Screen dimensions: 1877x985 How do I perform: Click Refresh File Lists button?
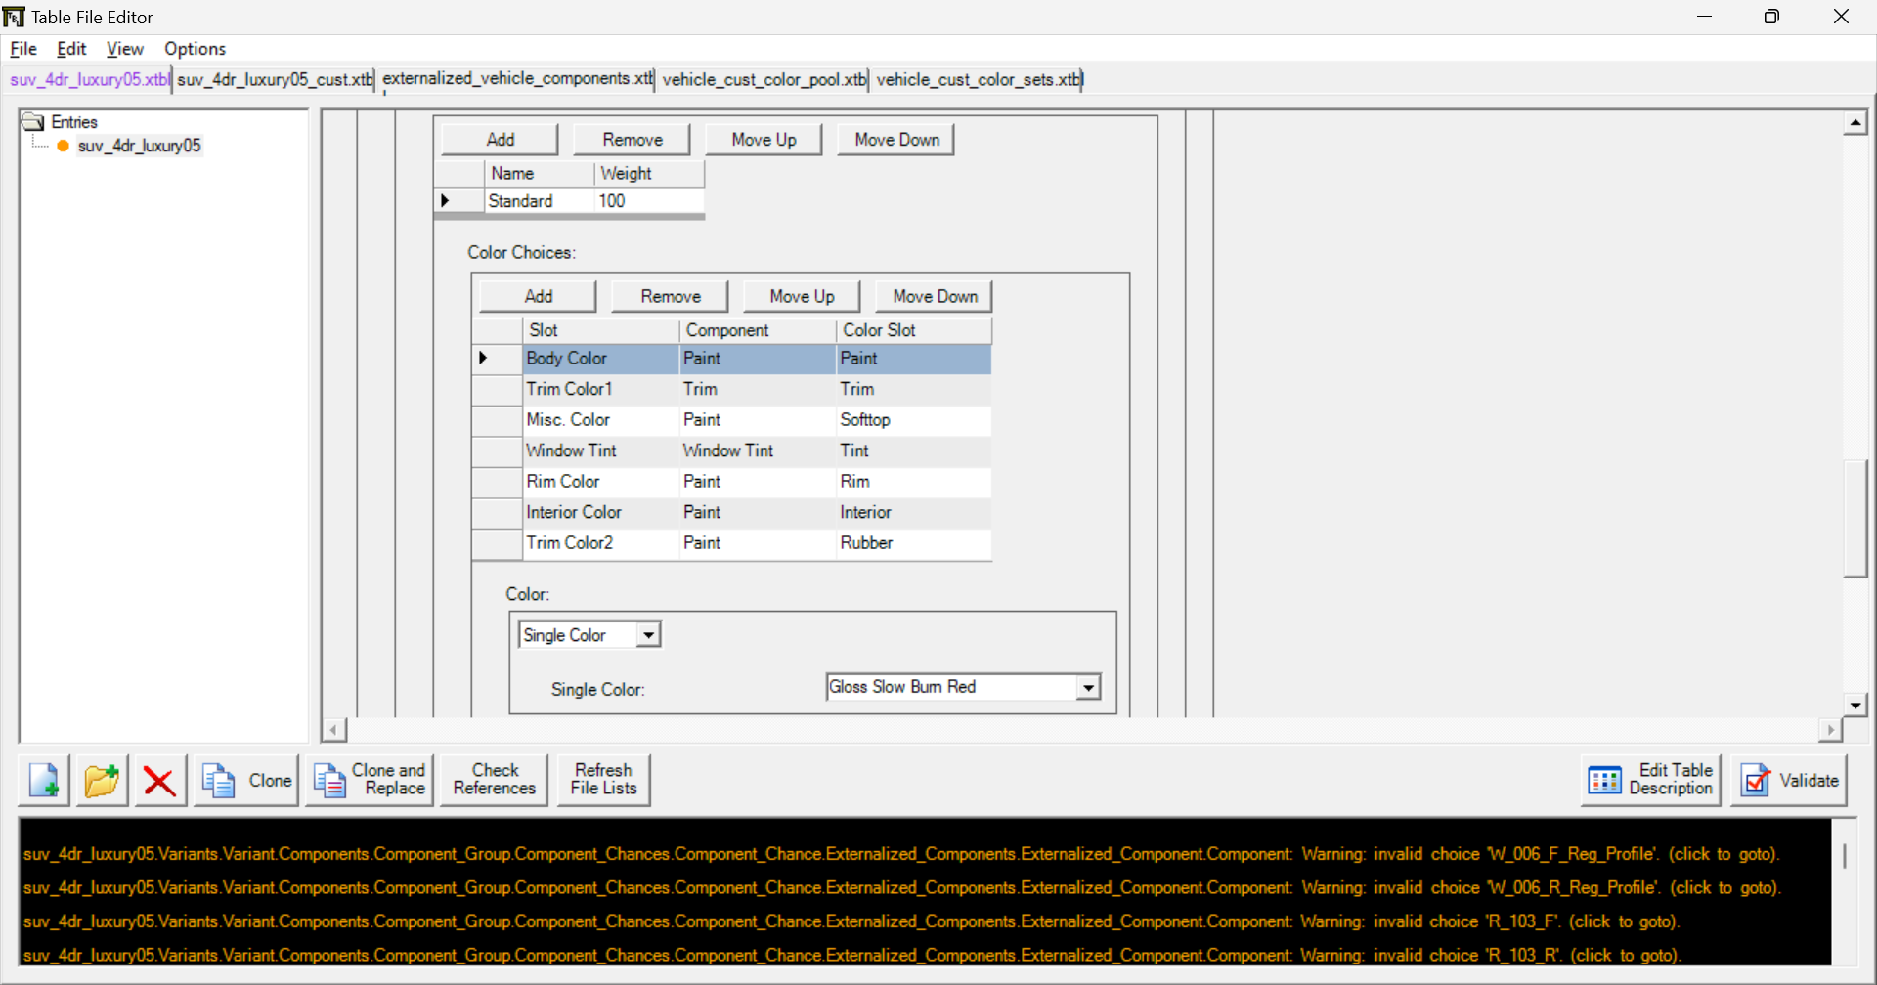click(603, 780)
